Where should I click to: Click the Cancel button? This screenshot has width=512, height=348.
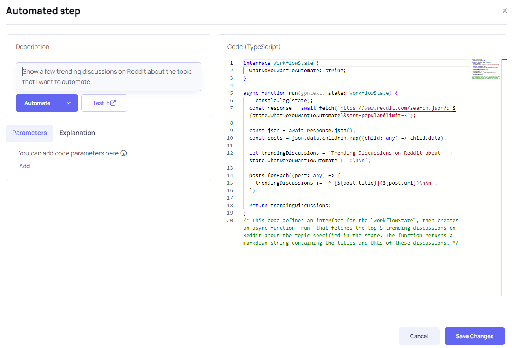point(419,336)
